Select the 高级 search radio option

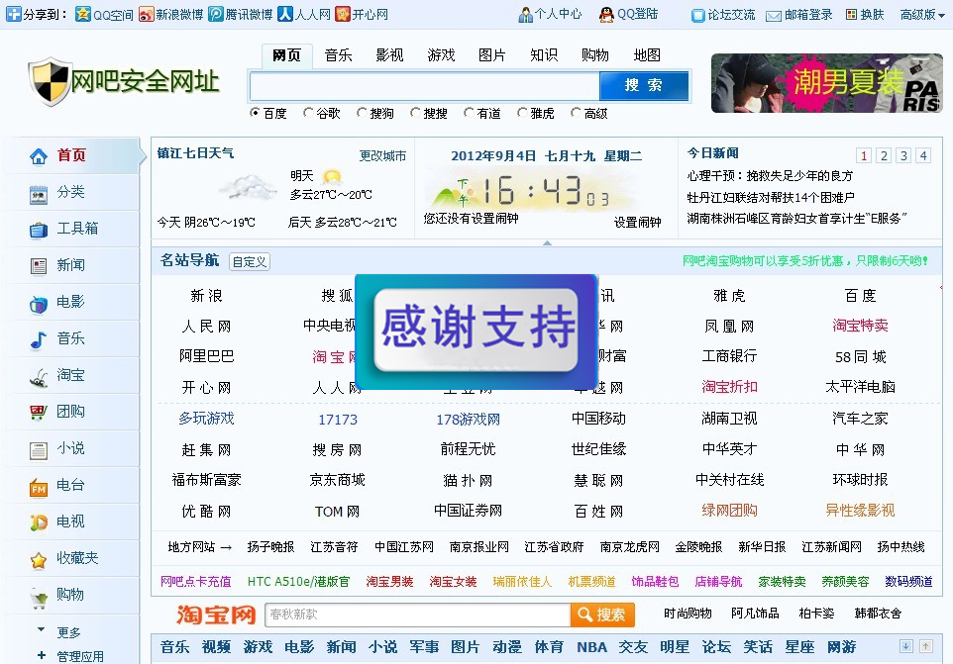pos(576,112)
